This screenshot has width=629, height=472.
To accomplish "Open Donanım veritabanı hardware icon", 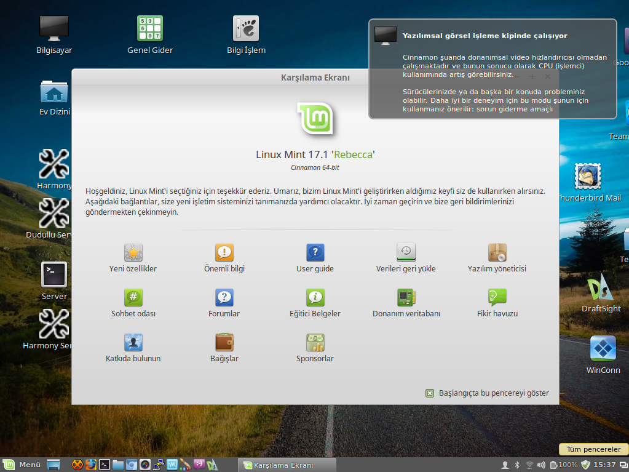I will tap(406, 297).
